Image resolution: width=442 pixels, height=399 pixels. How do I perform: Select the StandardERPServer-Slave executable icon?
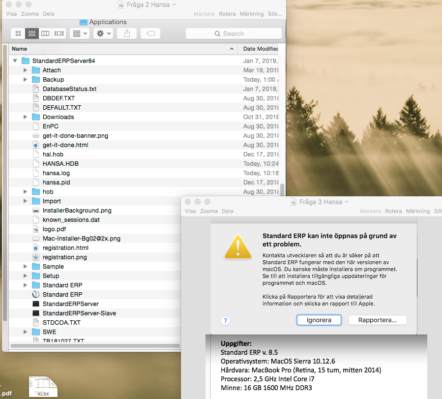pyautogui.click(x=36, y=313)
